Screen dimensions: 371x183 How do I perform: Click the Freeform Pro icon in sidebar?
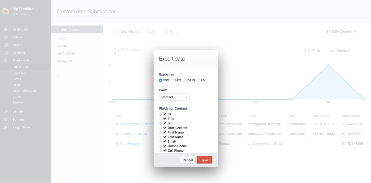[x=6, y=60]
